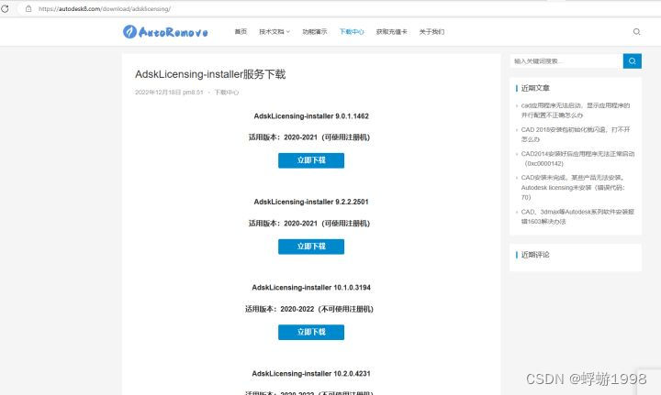The image size is (661, 395).
Task: Click the AutoRemove site logo
Action: pyautogui.click(x=165, y=31)
